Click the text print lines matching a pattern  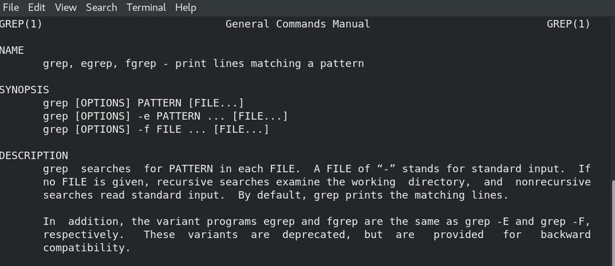point(270,64)
